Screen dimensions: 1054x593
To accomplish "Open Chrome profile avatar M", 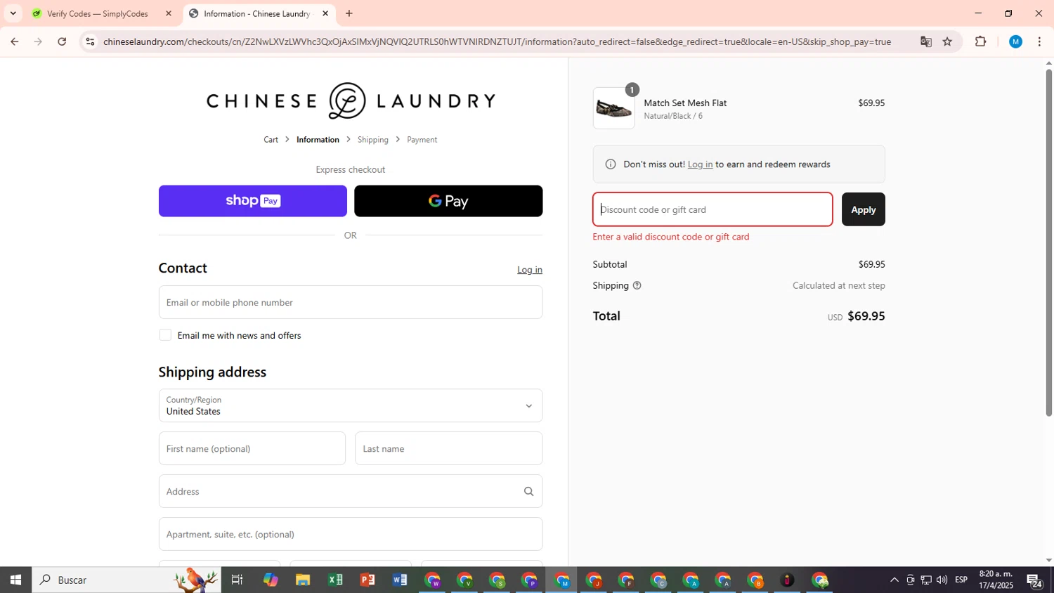I will [1015, 41].
